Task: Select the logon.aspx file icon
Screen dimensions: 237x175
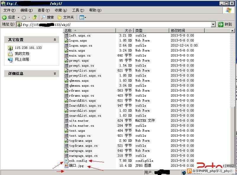Action: click(66, 40)
